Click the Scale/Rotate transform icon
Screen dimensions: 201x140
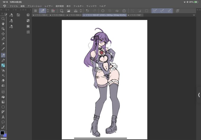click(124, 11)
